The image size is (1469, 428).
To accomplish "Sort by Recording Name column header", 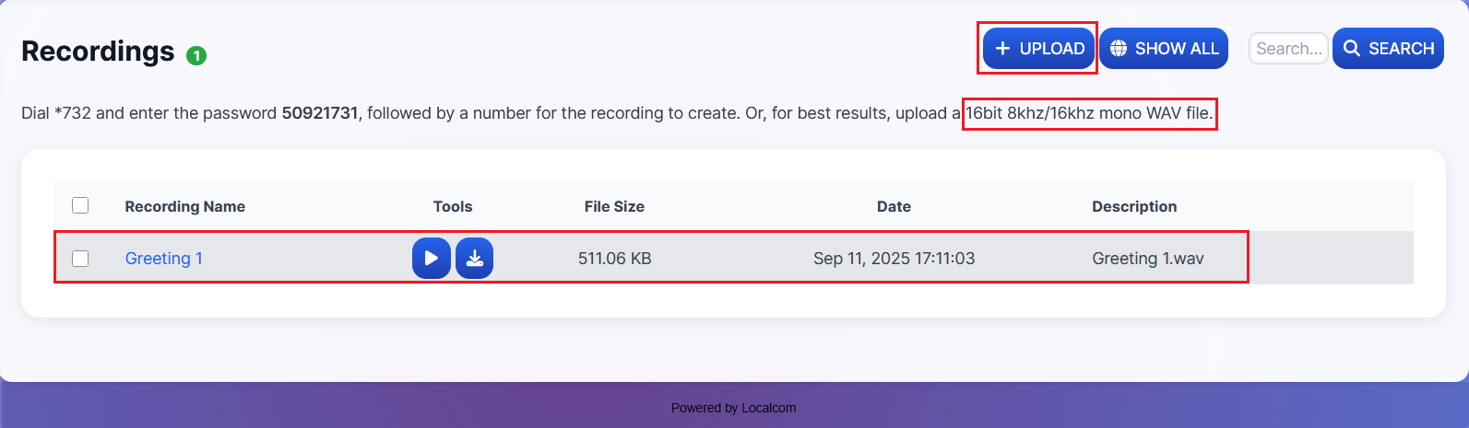I will click(184, 206).
